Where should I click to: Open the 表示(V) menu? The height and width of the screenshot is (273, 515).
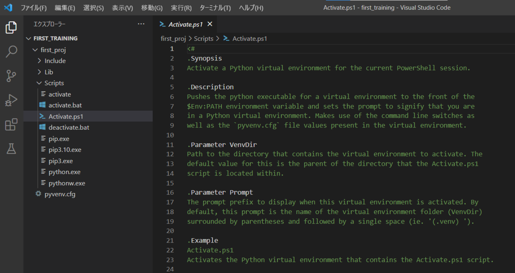point(122,8)
